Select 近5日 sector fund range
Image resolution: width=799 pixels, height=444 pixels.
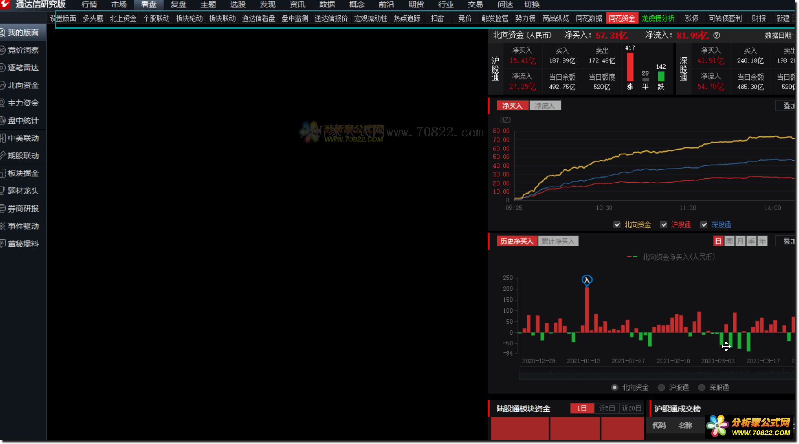(x=607, y=408)
